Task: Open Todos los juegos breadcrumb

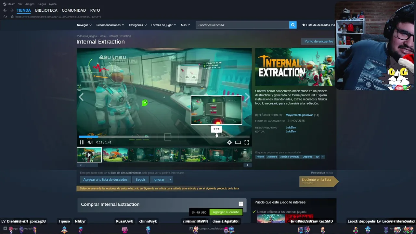Action: point(86,36)
